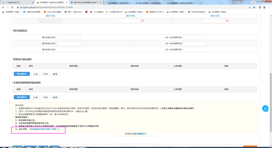
Task: Click 上移 under 财务审计报告附件
Action: tap(35, 74)
